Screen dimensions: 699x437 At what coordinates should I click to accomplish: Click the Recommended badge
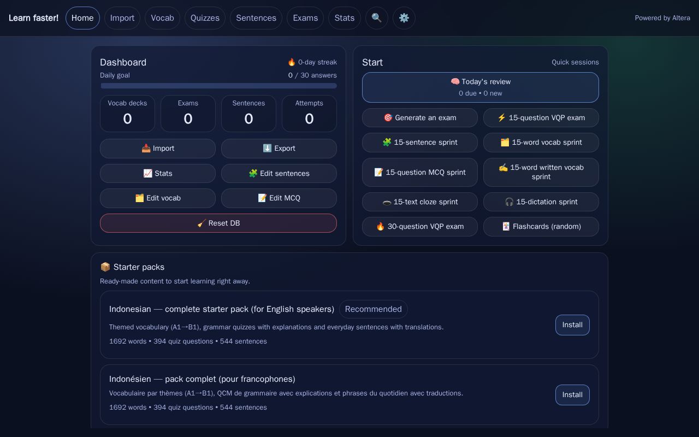[374, 309]
